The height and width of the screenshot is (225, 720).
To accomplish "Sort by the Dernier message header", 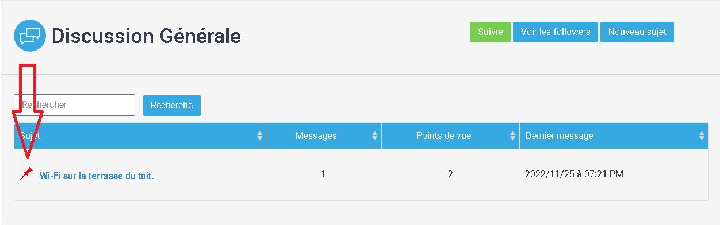I will point(614,136).
